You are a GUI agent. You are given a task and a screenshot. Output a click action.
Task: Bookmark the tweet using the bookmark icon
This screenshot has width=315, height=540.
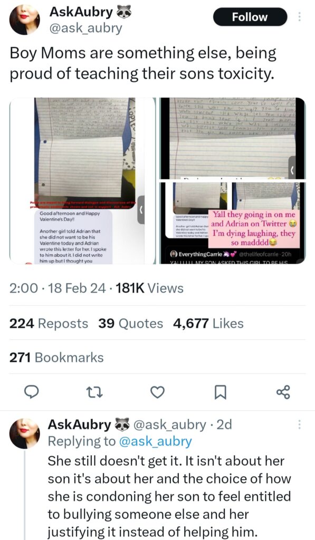click(220, 392)
